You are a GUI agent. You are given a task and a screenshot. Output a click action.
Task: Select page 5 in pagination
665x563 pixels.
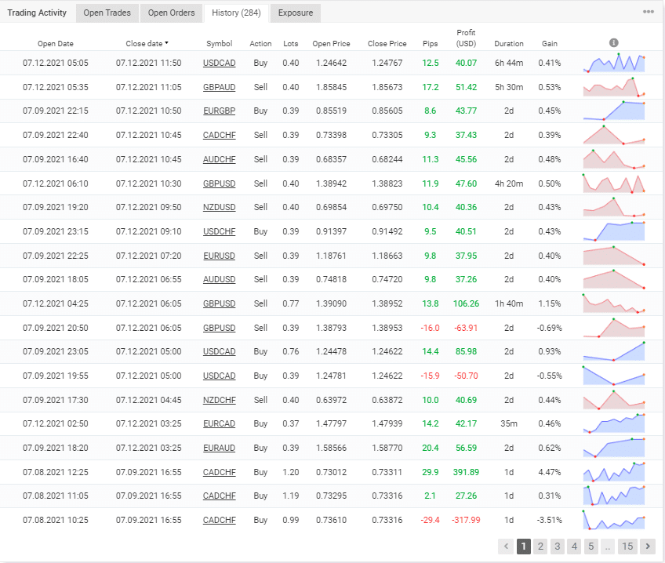(591, 547)
